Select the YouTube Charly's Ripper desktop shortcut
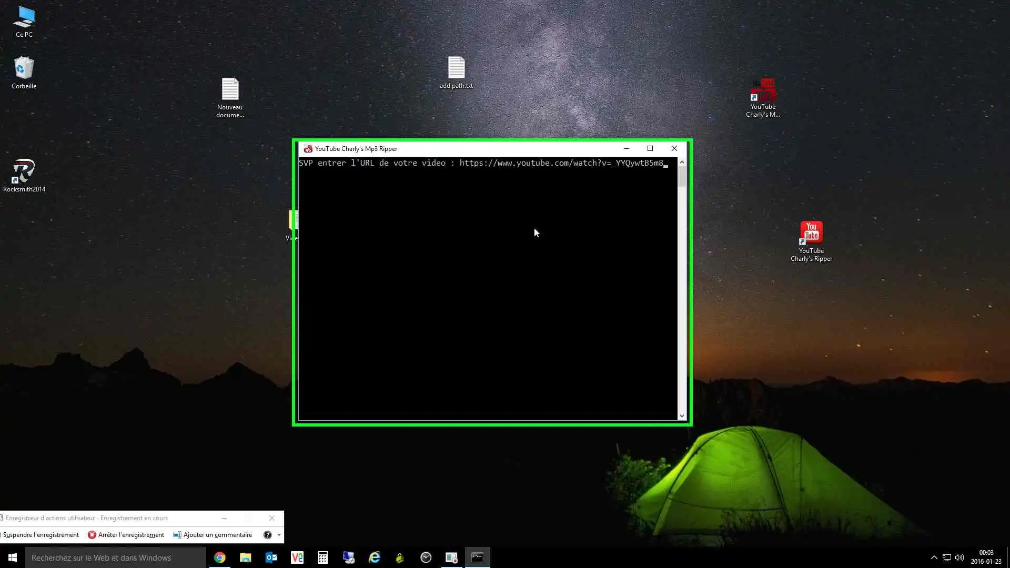Image resolution: width=1010 pixels, height=568 pixels. pyautogui.click(x=811, y=241)
